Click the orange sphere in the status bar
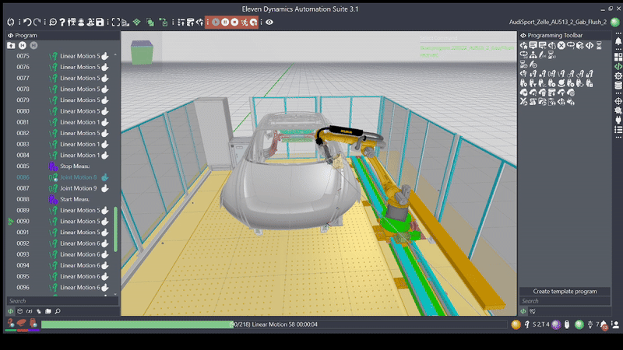The height and width of the screenshot is (350, 623). (x=516, y=325)
